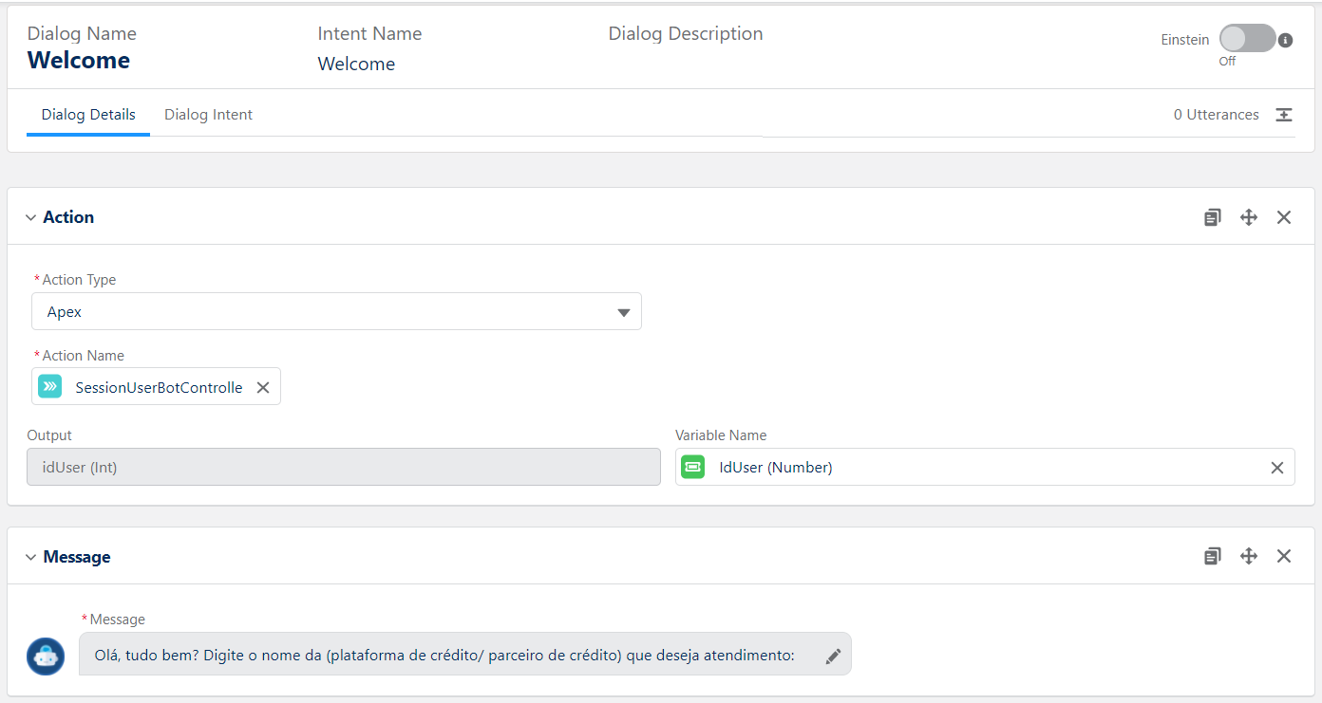Viewport: 1322px width, 703px height.
Task: Delete the Message step
Action: 1284,556
